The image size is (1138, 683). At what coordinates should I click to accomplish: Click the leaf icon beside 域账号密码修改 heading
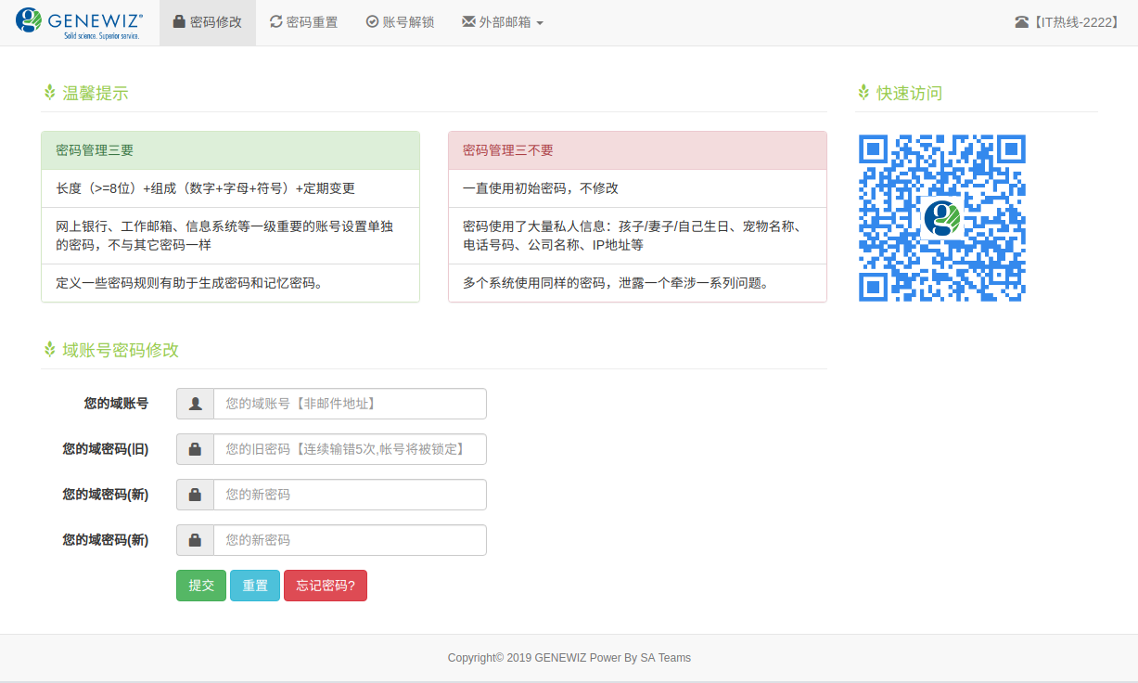click(x=50, y=350)
